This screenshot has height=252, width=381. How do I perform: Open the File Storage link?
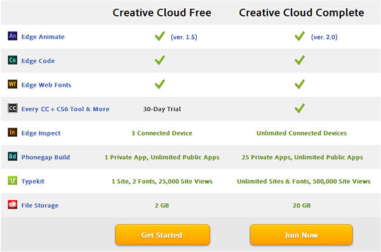point(40,206)
